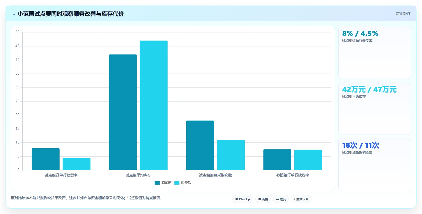Click the 调整前 bar for 参照组订单行缺货率
Image resolution: width=422 pixels, height=214 pixels.
tap(277, 160)
